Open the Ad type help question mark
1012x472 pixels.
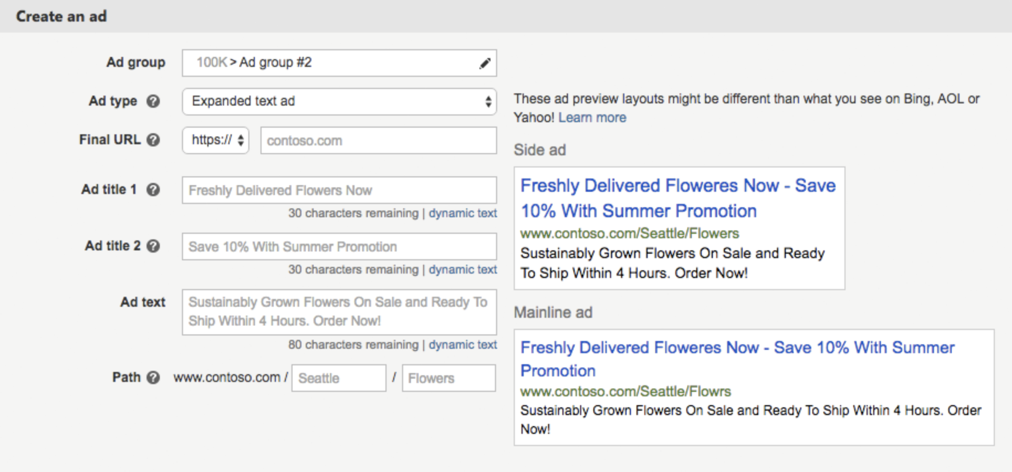pyautogui.click(x=153, y=102)
